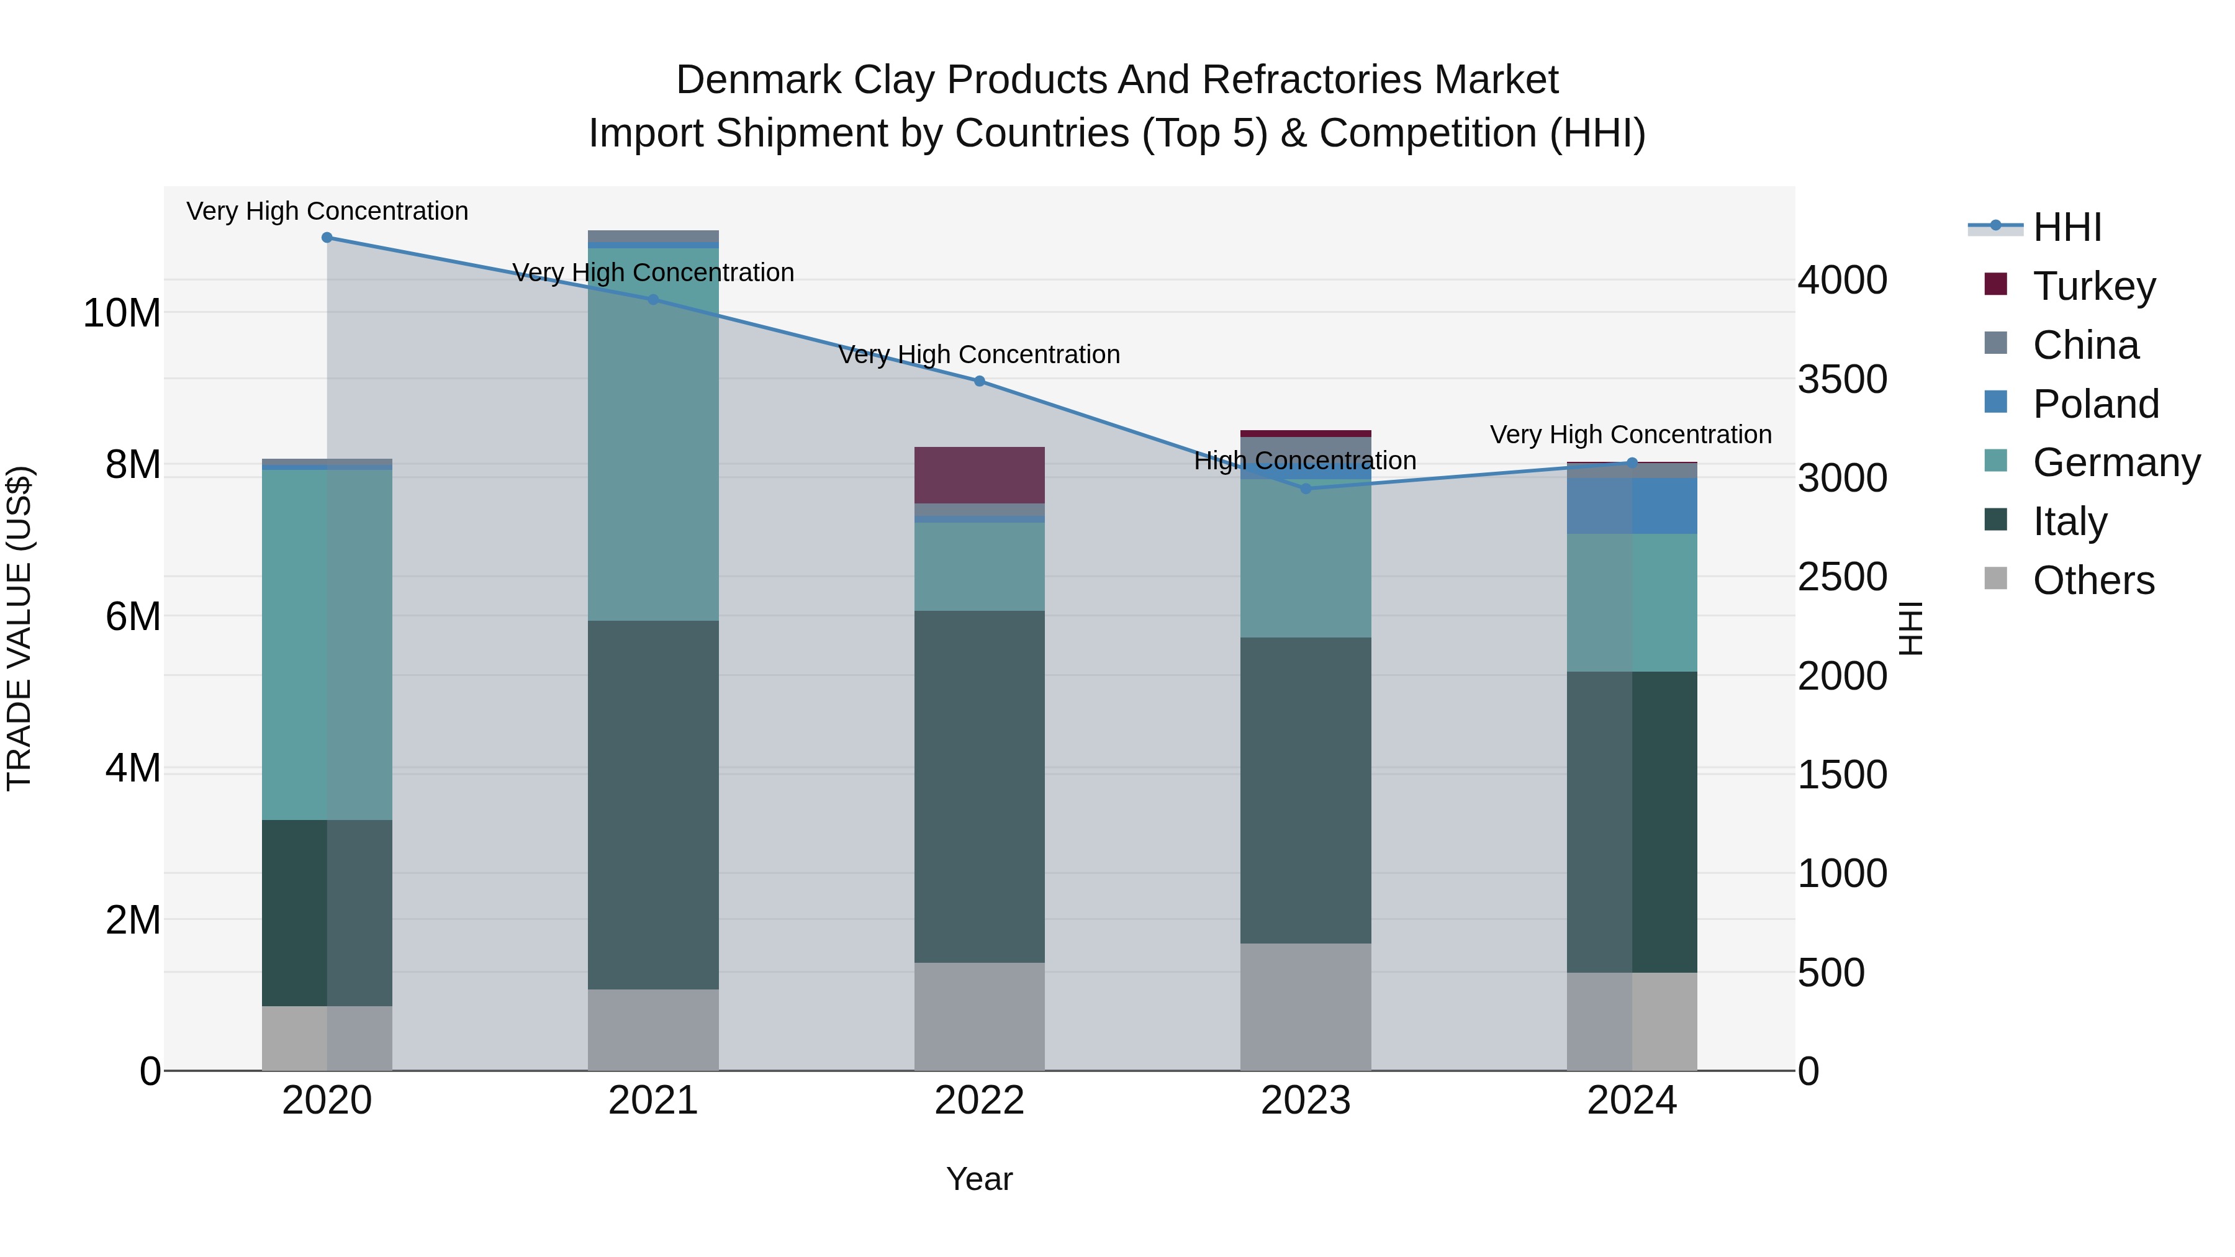Click the Italy dark green legend swatch
The width and height of the screenshot is (2235, 1257).
[1995, 520]
